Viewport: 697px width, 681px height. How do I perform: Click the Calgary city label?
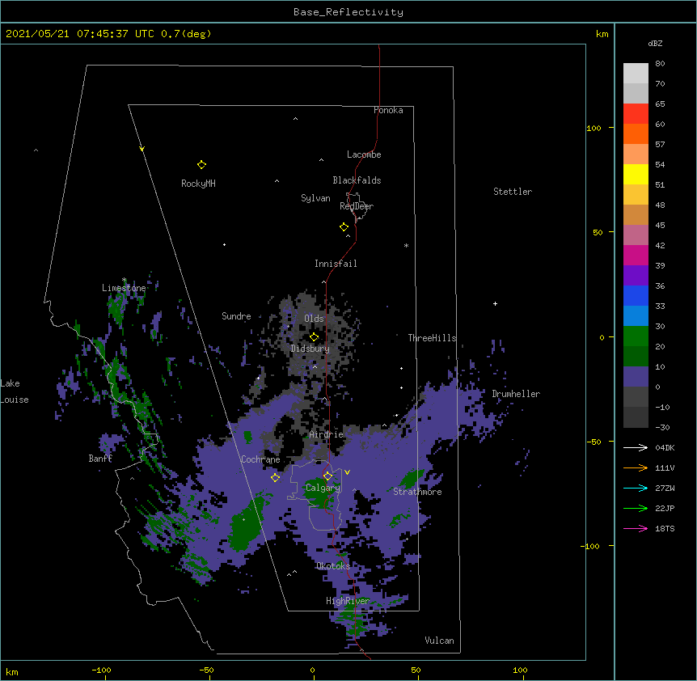323,488
